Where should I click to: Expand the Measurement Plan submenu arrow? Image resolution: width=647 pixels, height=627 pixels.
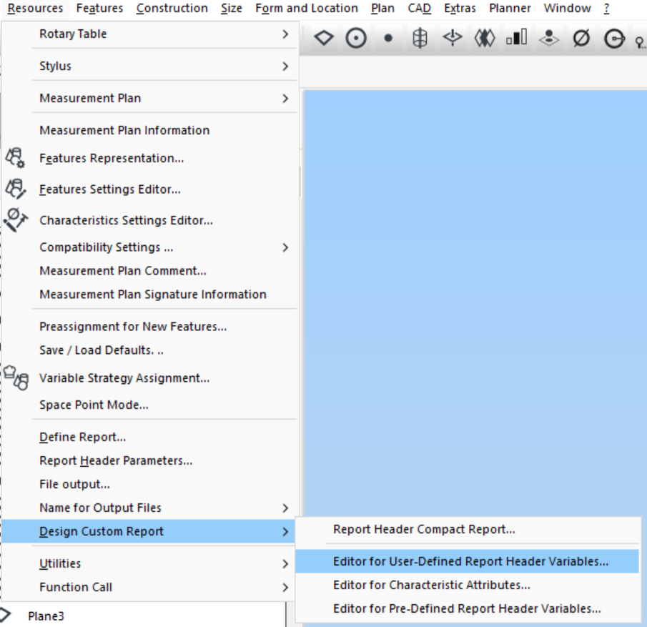[x=285, y=98]
